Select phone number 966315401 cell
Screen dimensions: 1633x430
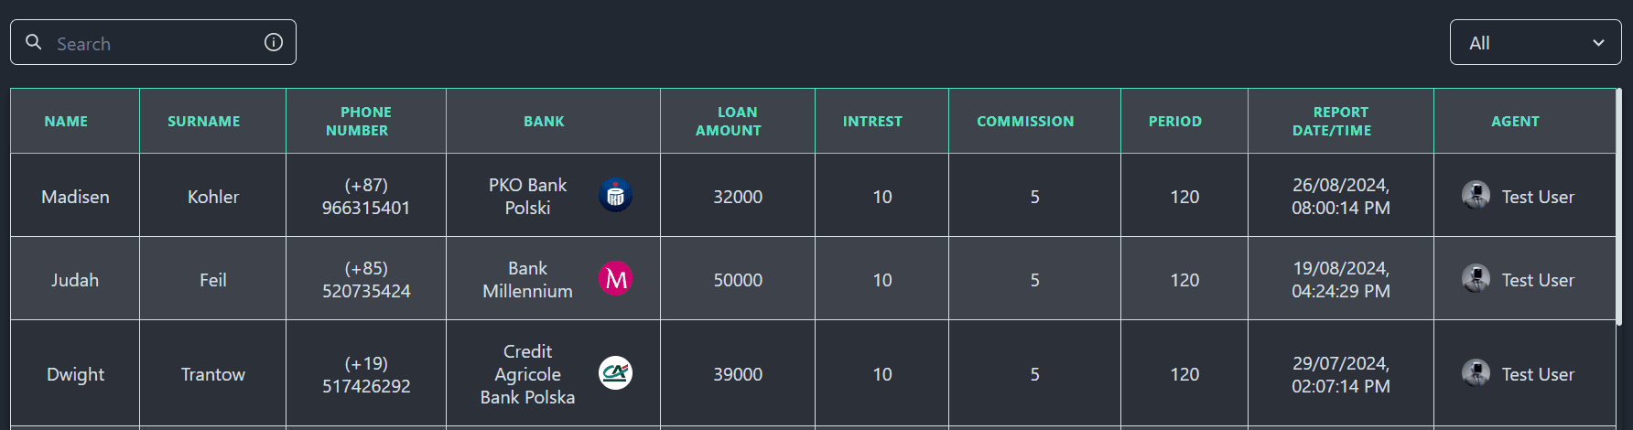365,196
